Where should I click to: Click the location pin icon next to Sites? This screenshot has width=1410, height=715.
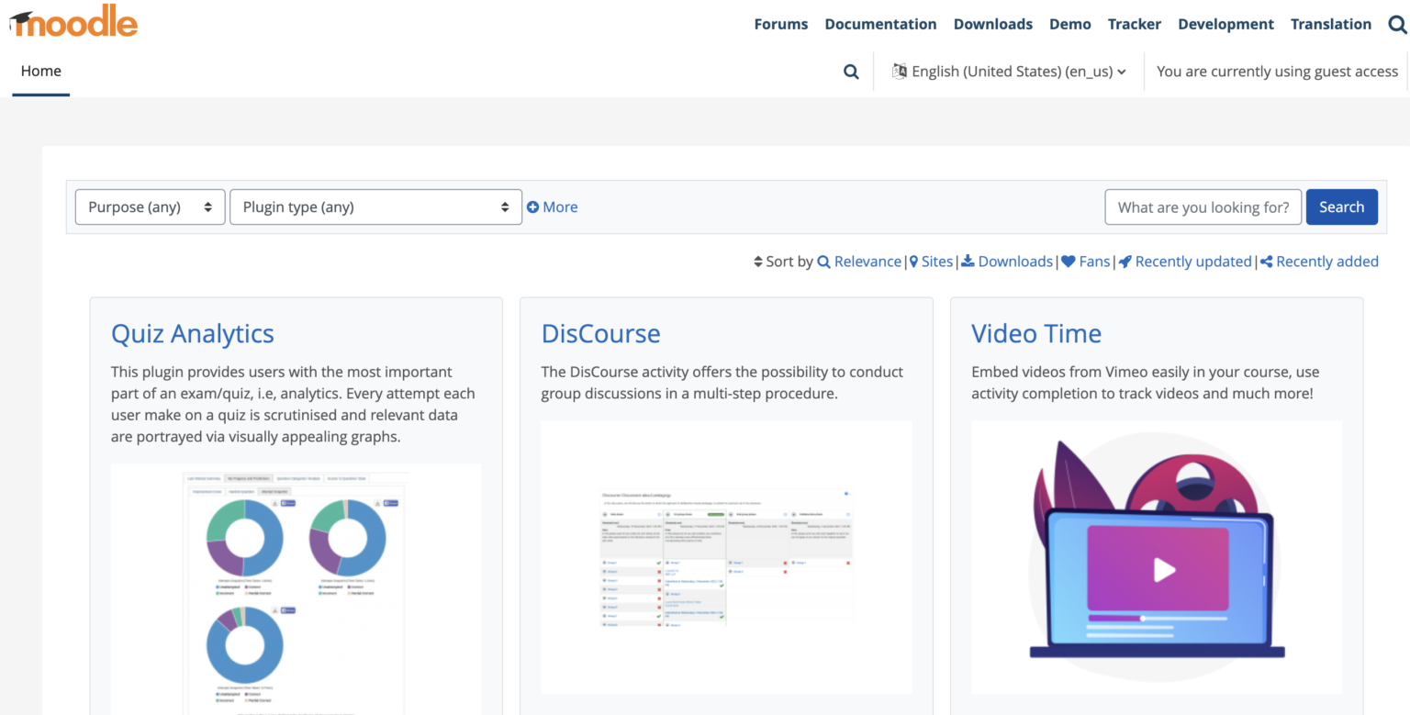912,262
